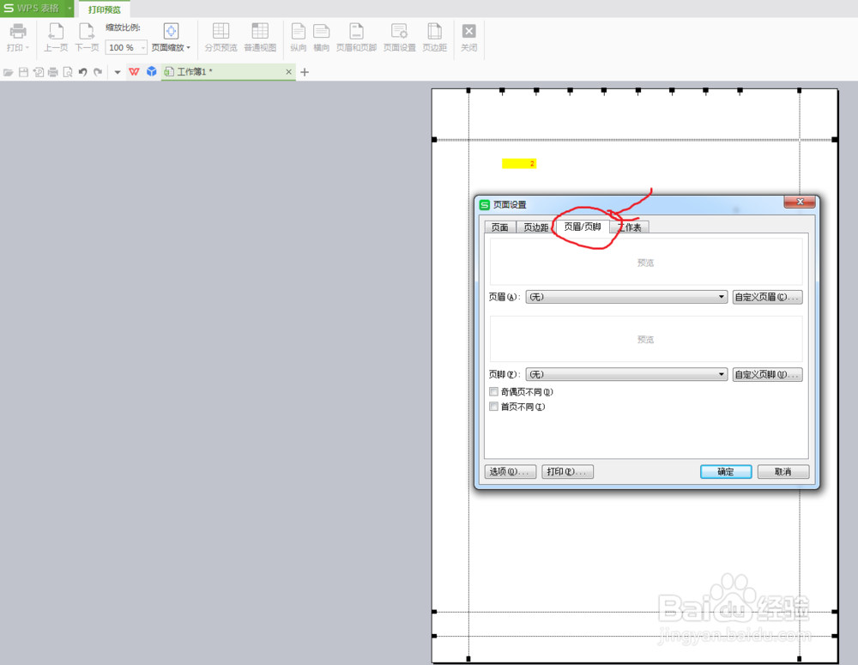Open header and footer (页眉和页脚) tool
The height and width of the screenshot is (665, 858).
tap(356, 37)
